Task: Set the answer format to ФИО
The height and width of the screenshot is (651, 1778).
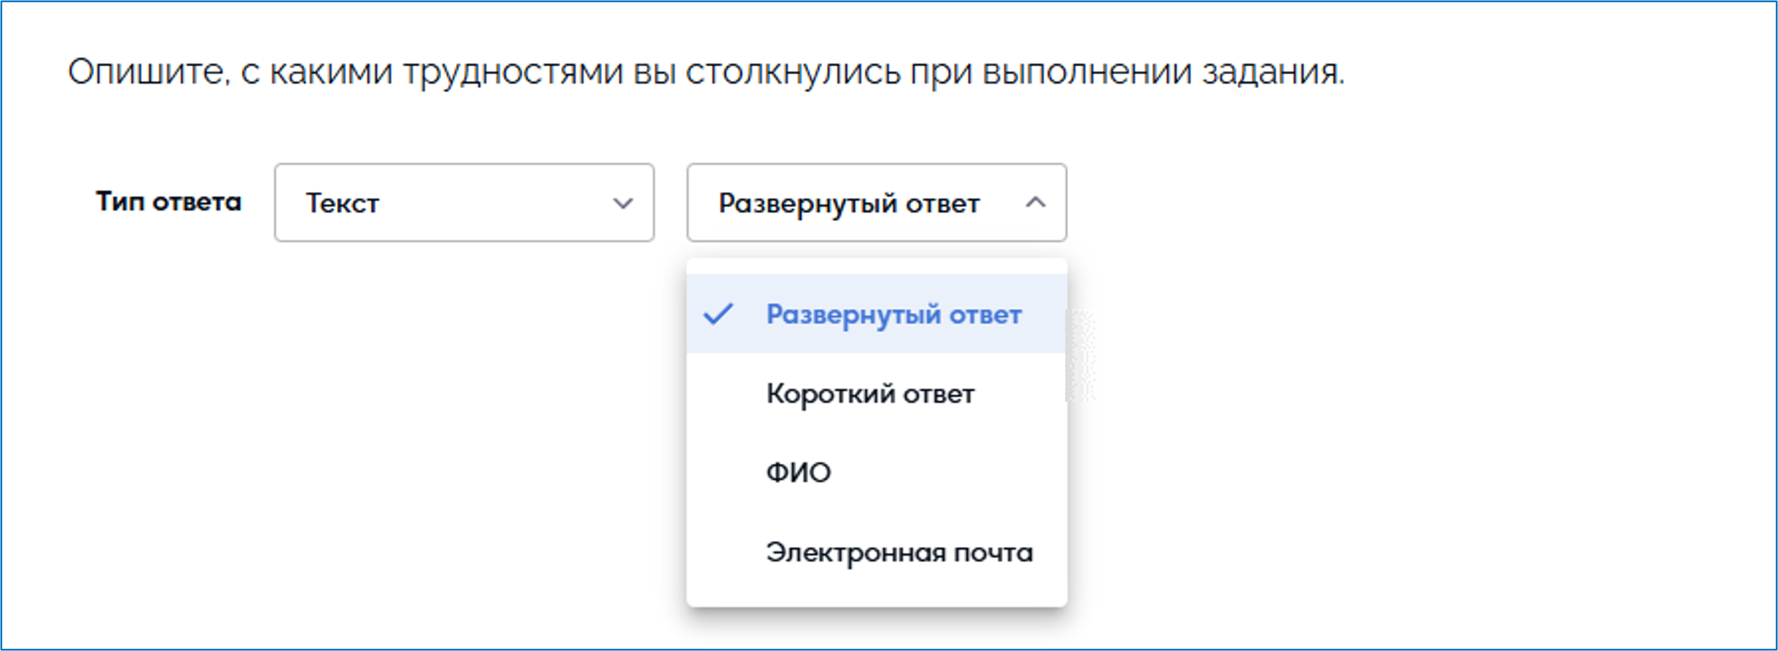Action: coord(799,473)
